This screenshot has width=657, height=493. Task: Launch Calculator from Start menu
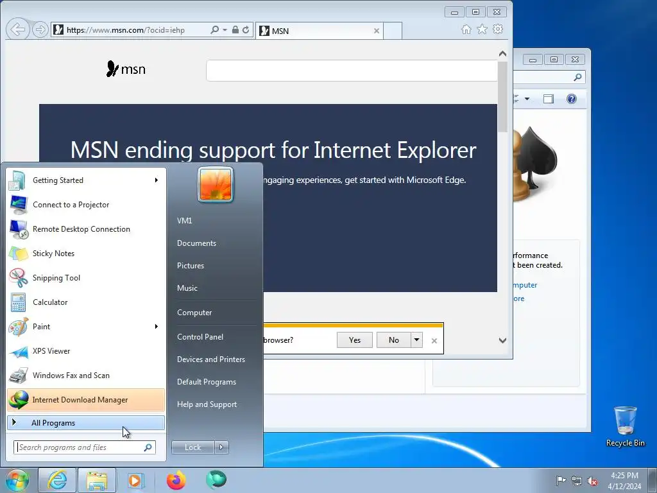(x=86, y=302)
